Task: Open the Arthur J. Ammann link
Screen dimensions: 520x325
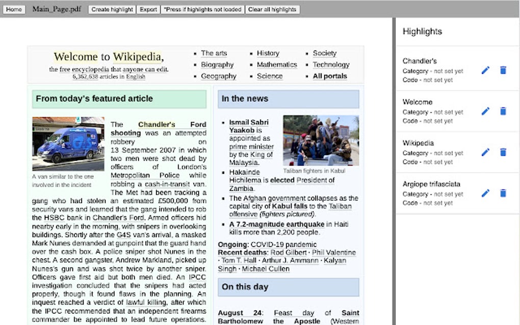Action: coord(290,260)
